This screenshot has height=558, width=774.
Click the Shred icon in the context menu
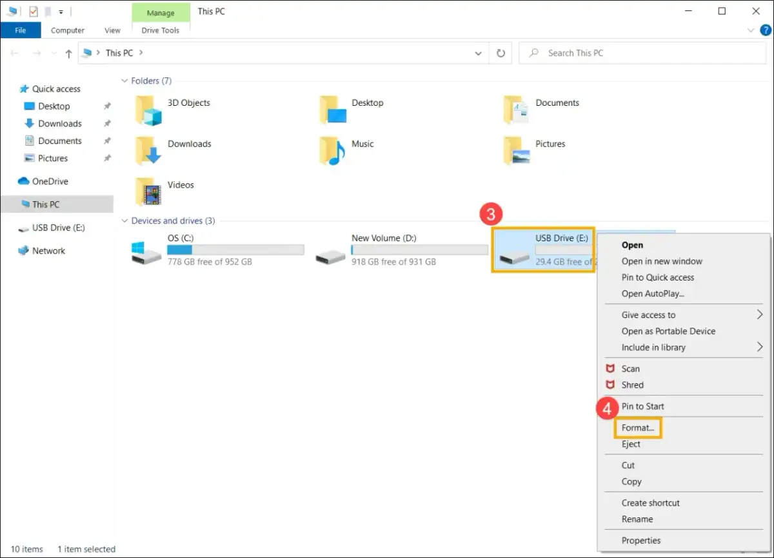tap(611, 384)
